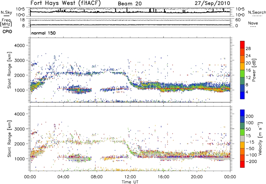This screenshot has height=184, width=266.
Task: Click the 16:00 time tick label
Action: 163,177
